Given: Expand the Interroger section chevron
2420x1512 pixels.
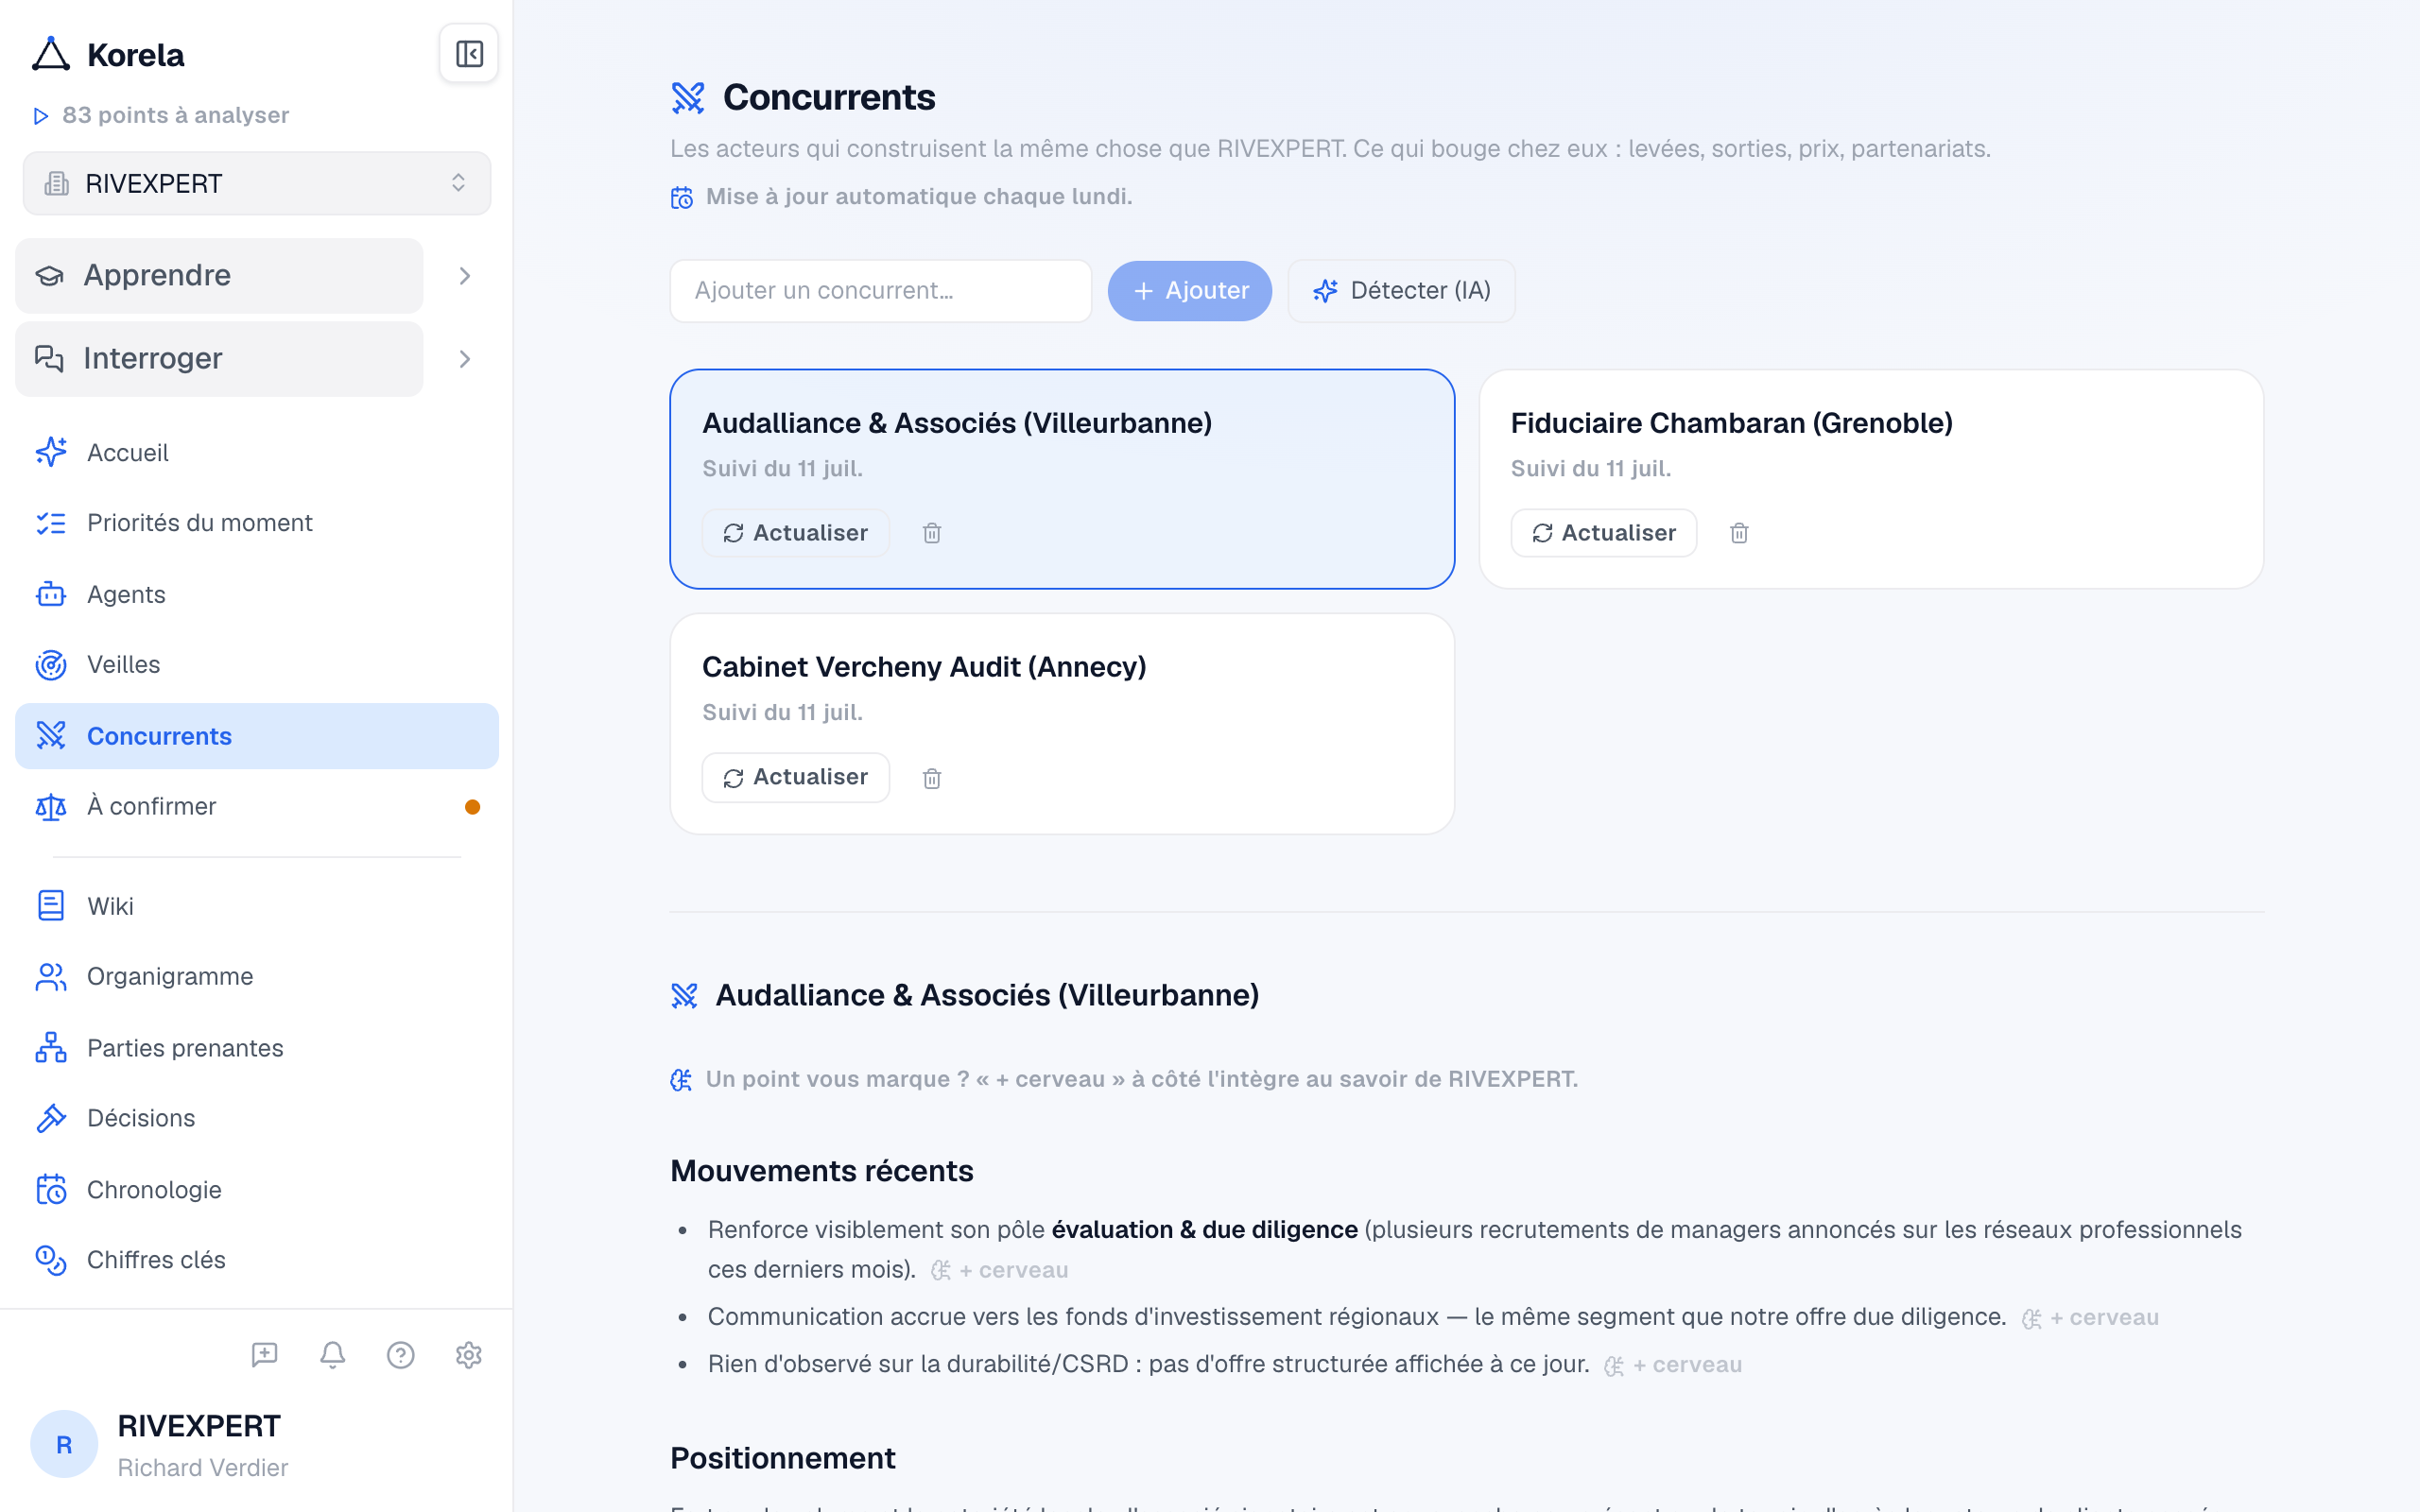Looking at the screenshot, I should click(465, 359).
